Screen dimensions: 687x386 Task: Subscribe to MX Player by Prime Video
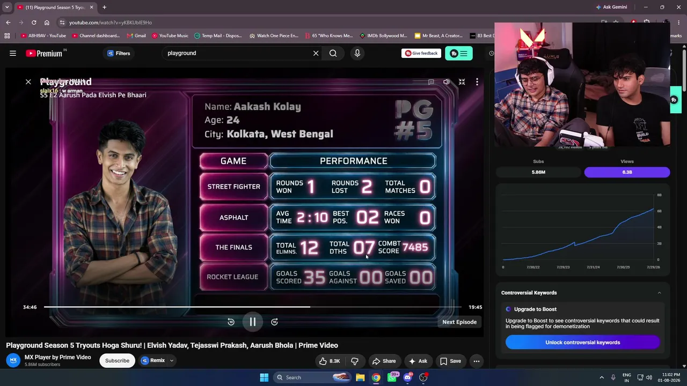(x=117, y=360)
